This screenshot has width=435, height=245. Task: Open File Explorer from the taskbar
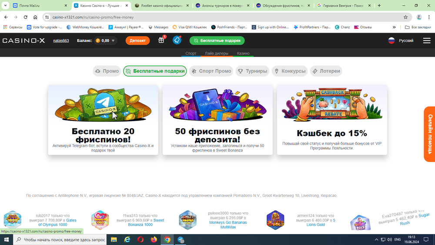tap(114, 239)
